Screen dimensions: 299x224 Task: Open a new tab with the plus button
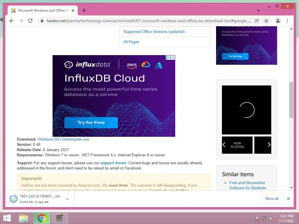(84, 10)
